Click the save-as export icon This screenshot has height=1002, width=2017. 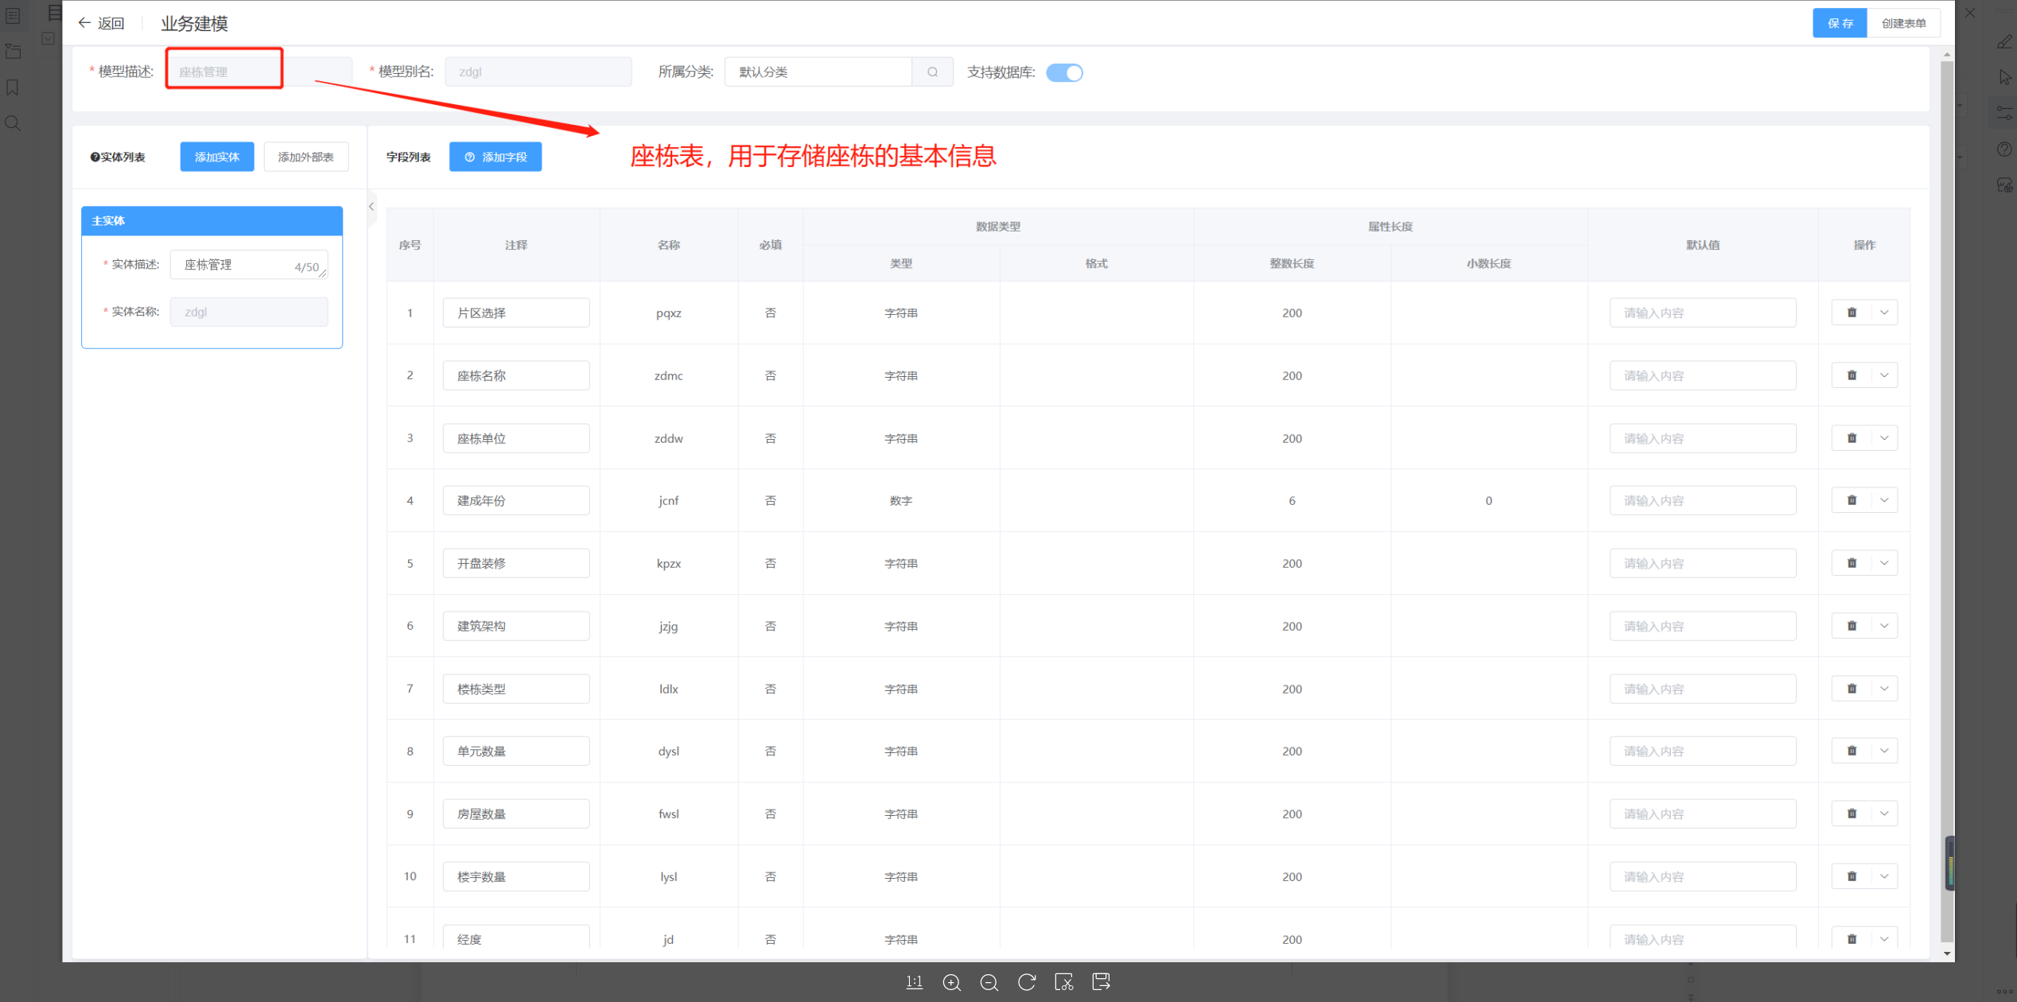tap(1102, 982)
